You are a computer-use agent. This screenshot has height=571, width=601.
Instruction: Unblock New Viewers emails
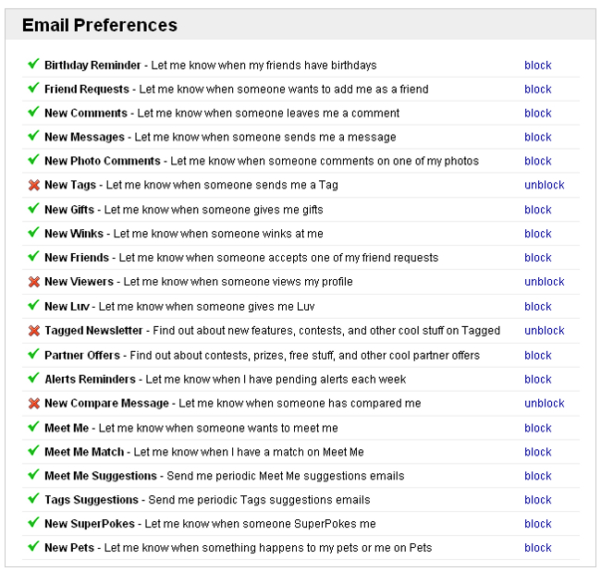[545, 282]
